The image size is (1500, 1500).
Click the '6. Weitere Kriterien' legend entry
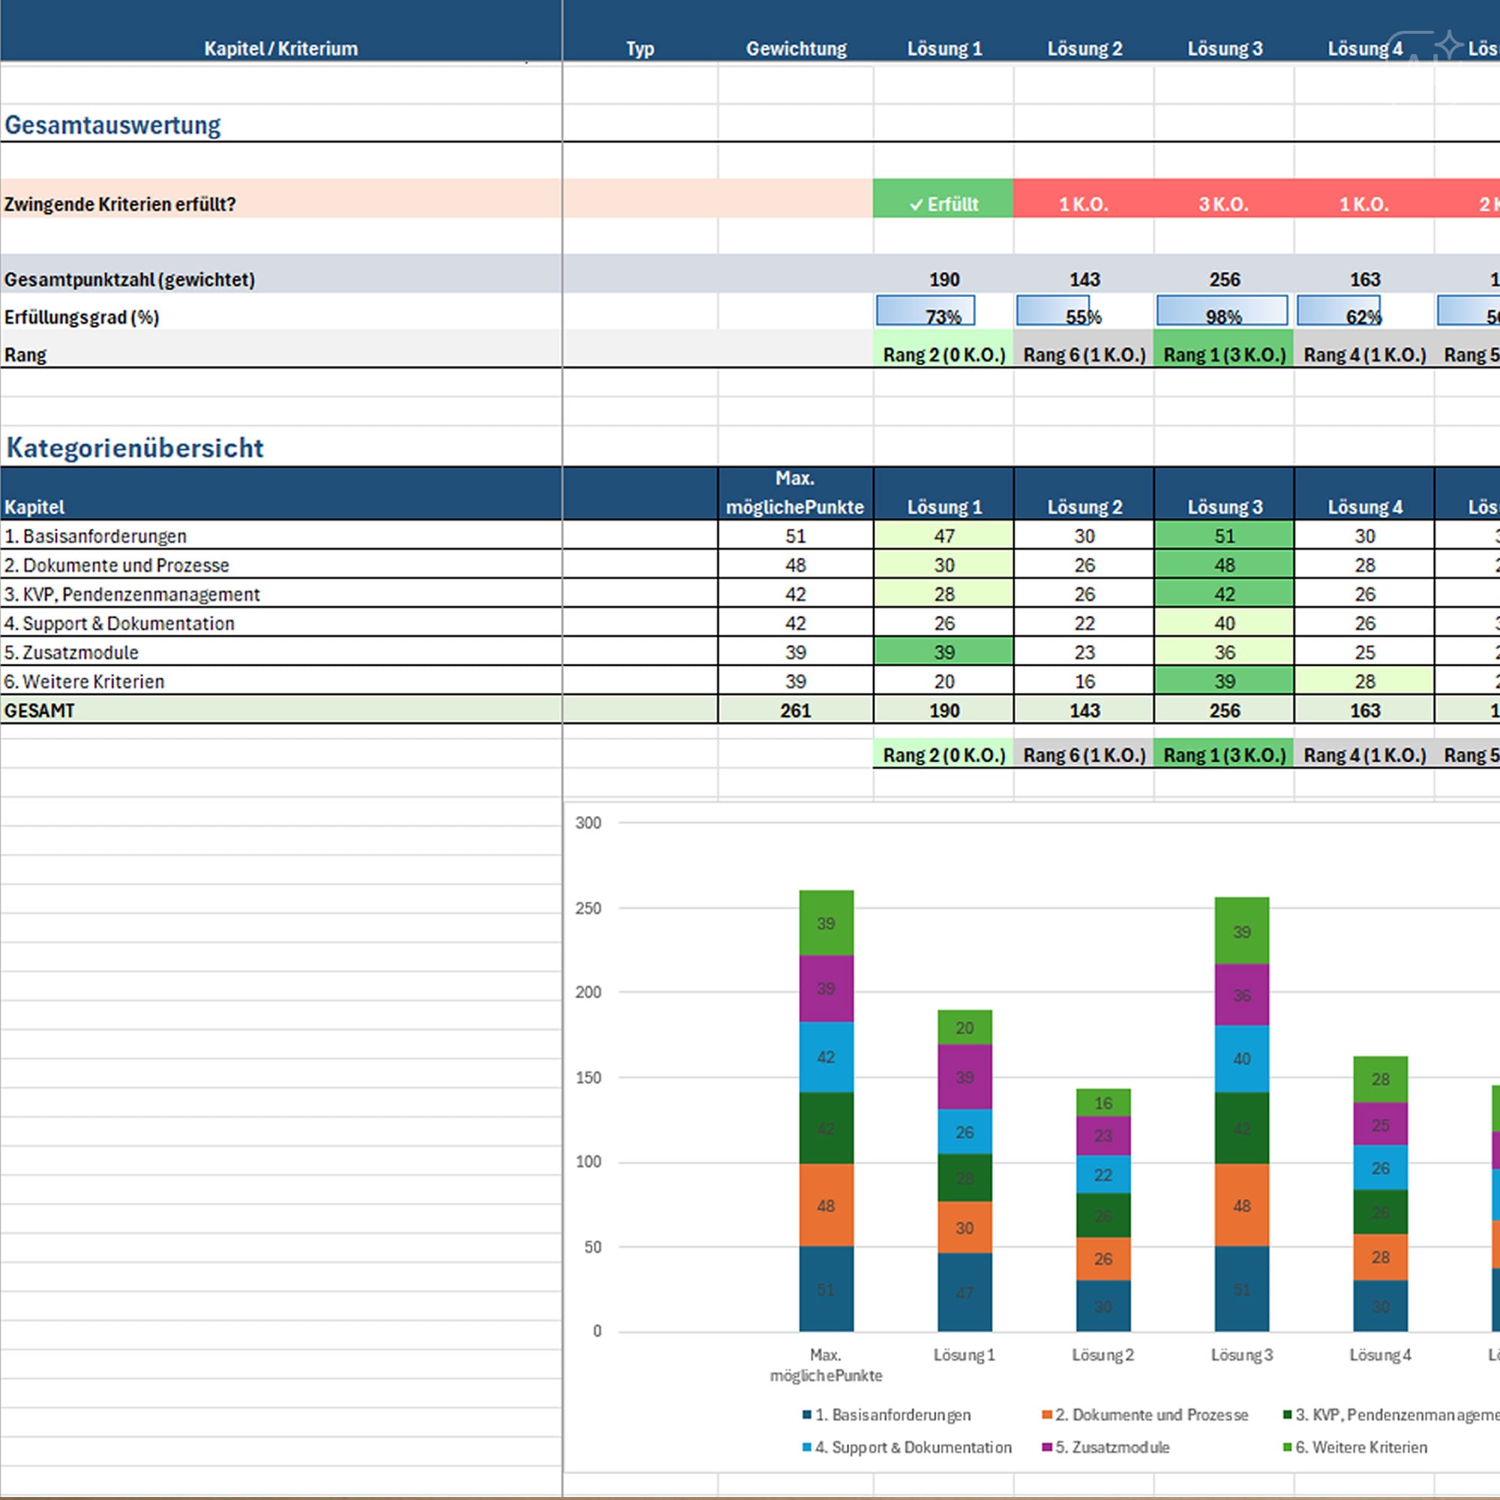1354,1447
